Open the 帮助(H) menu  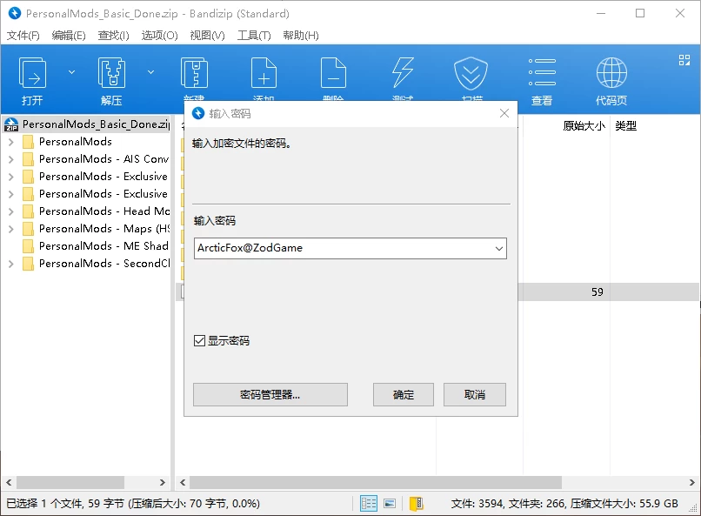click(301, 36)
